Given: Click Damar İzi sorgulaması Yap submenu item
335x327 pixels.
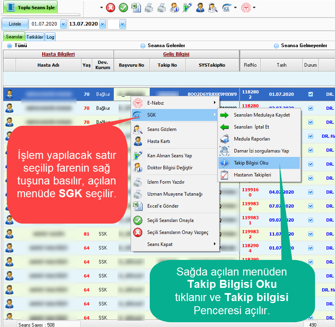Looking at the screenshot, I should coord(259,151).
